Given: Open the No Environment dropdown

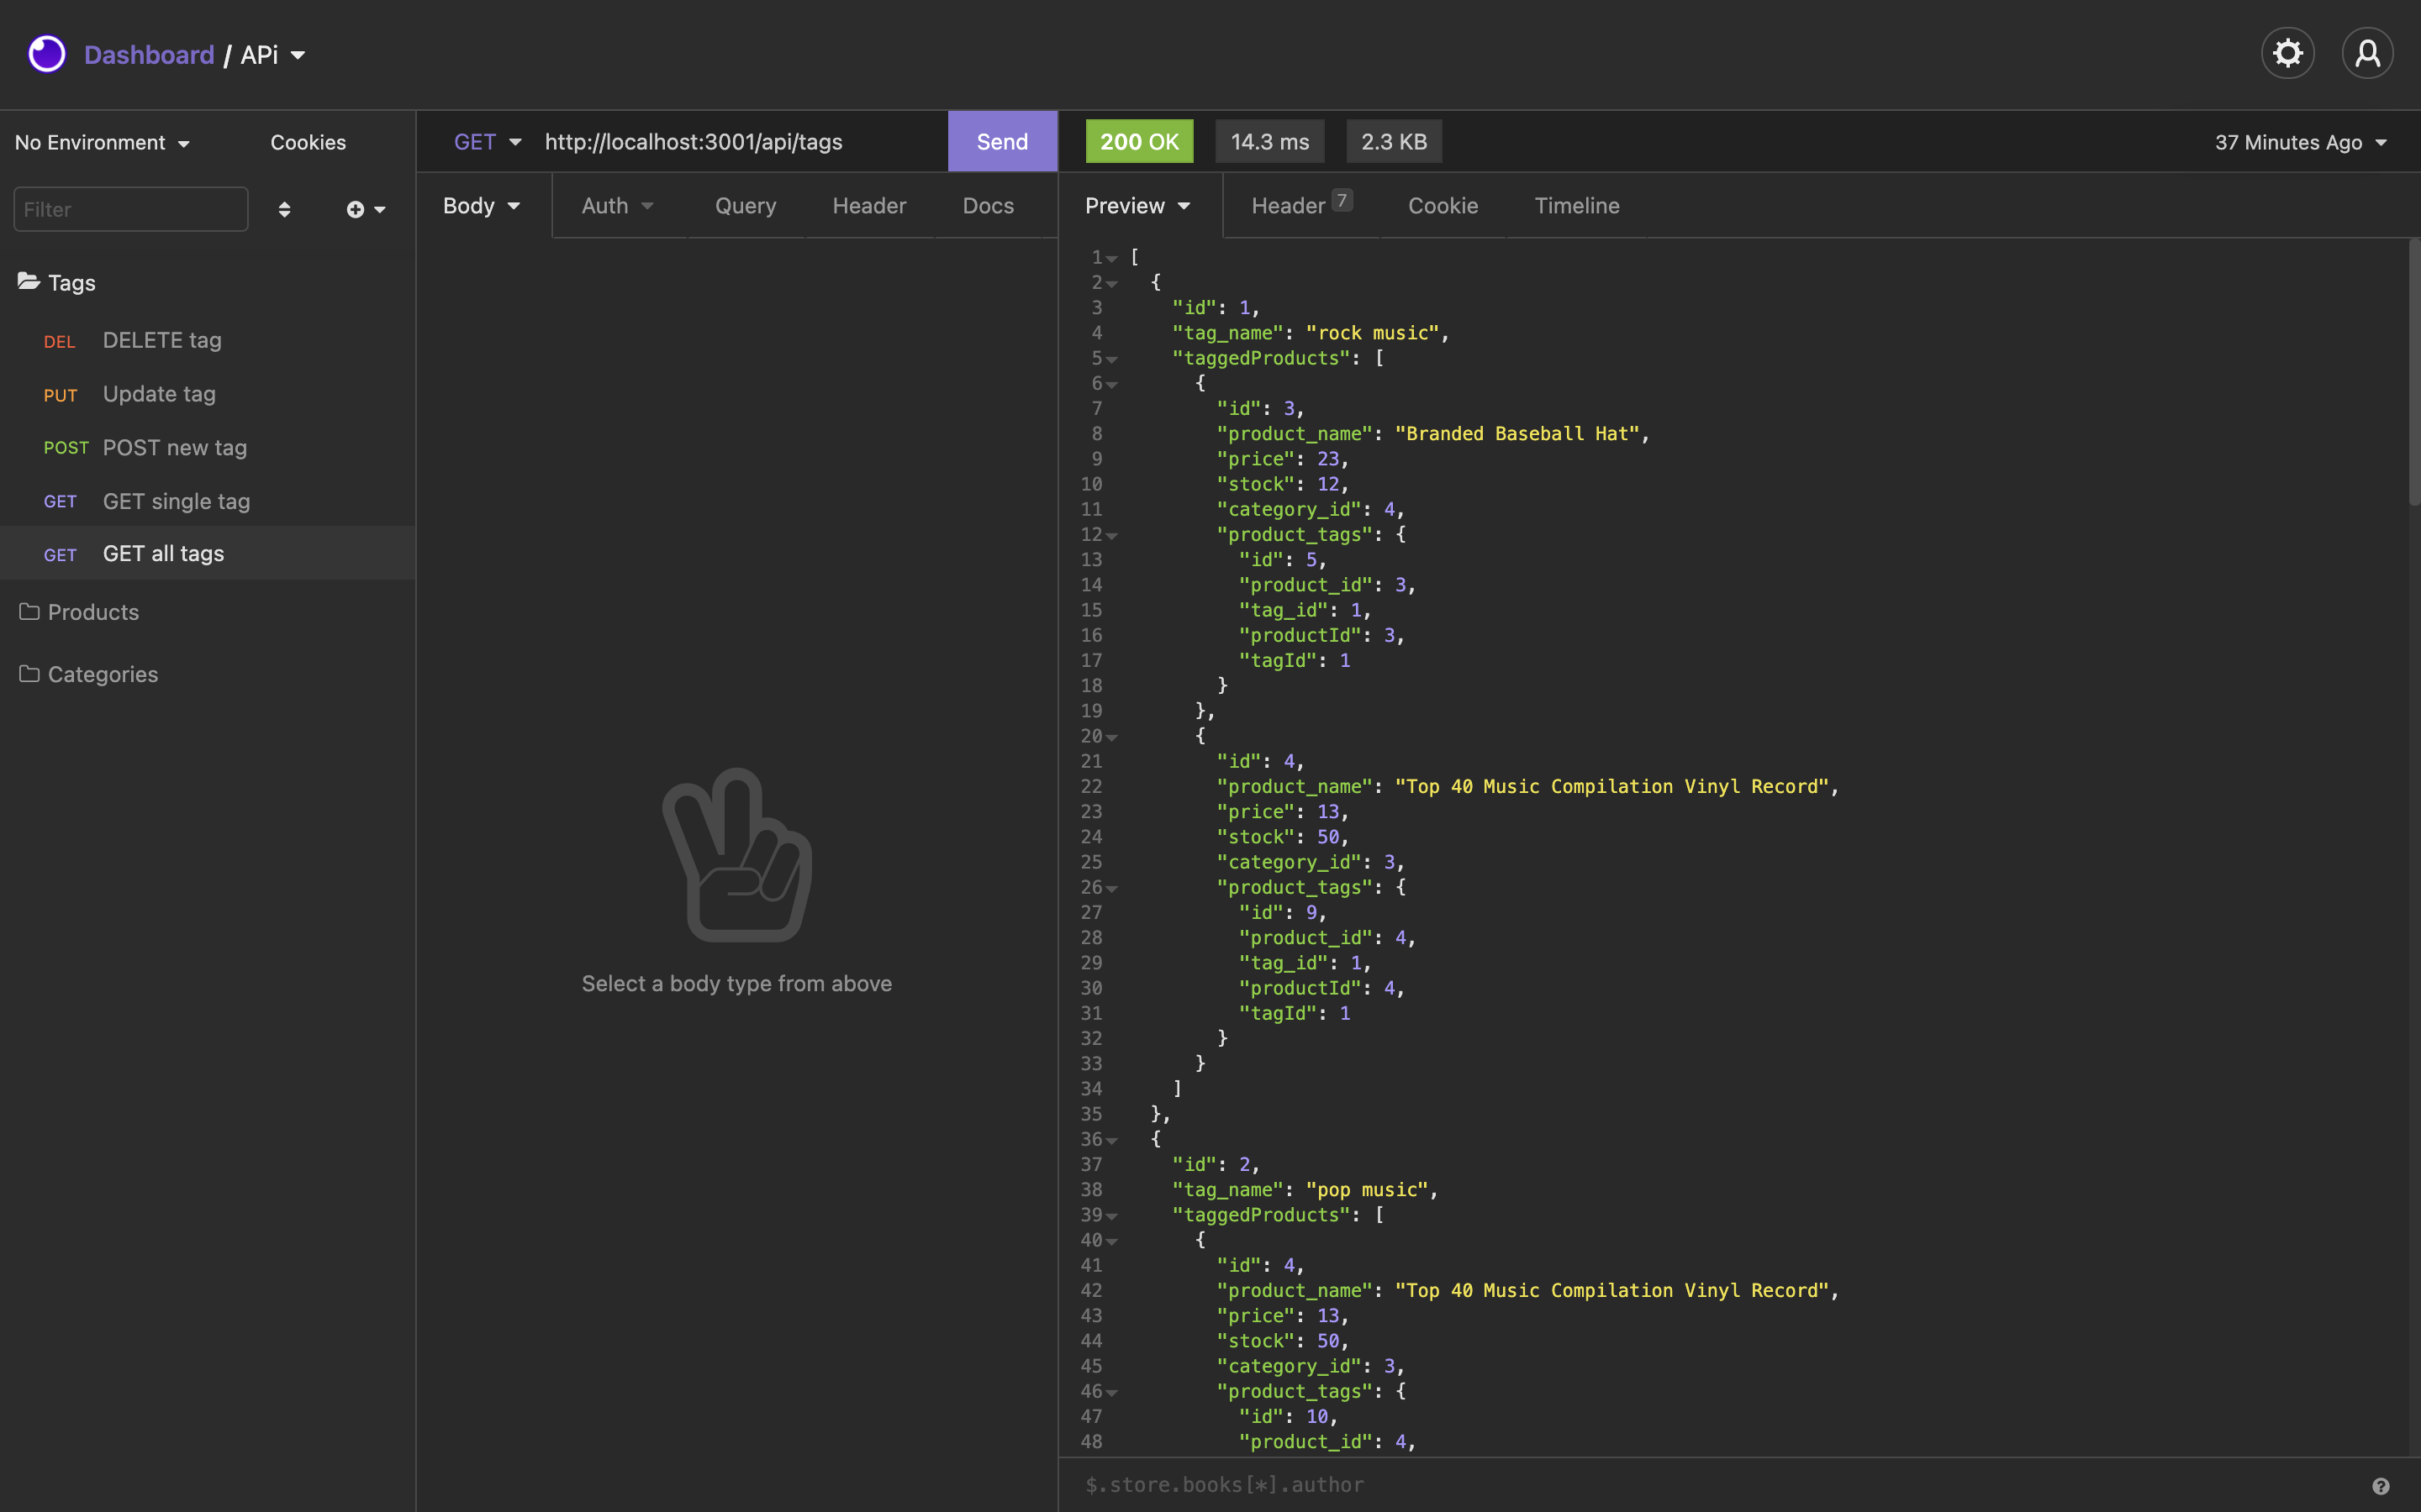Looking at the screenshot, I should pos(102,142).
